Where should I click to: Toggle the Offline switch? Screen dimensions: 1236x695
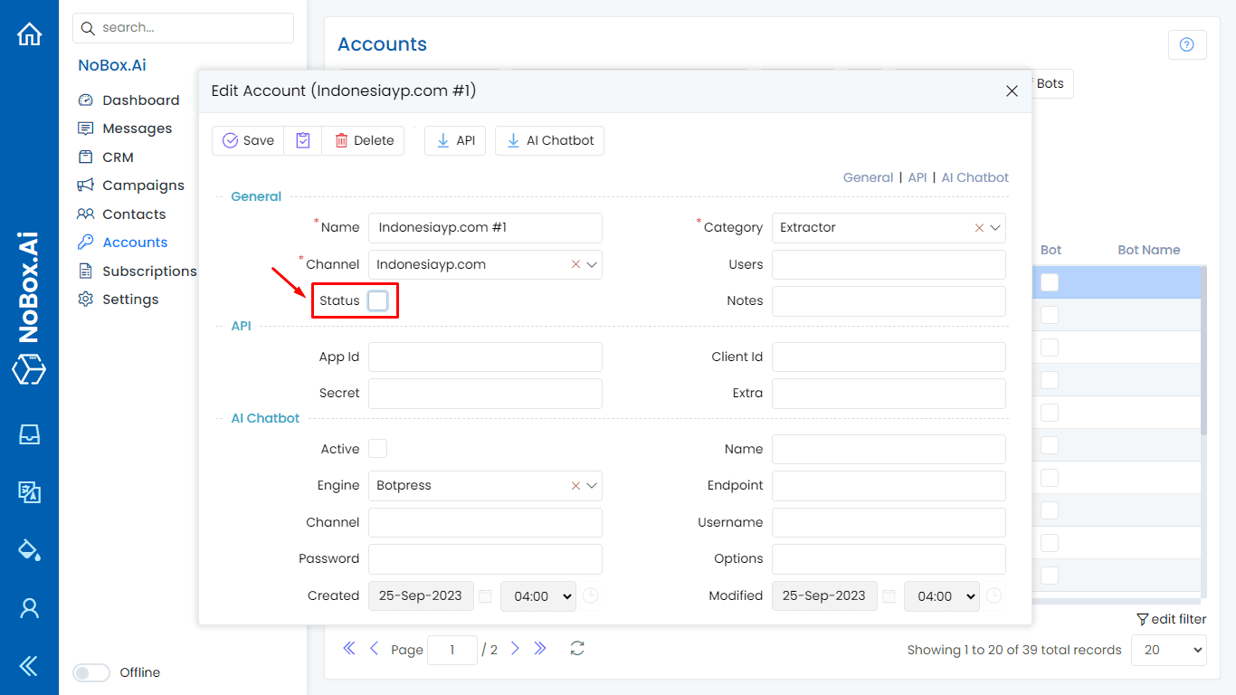90,672
